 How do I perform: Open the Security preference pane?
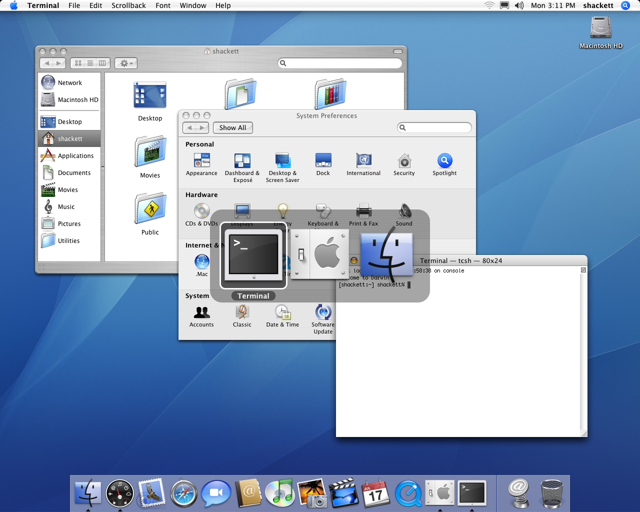tap(404, 161)
